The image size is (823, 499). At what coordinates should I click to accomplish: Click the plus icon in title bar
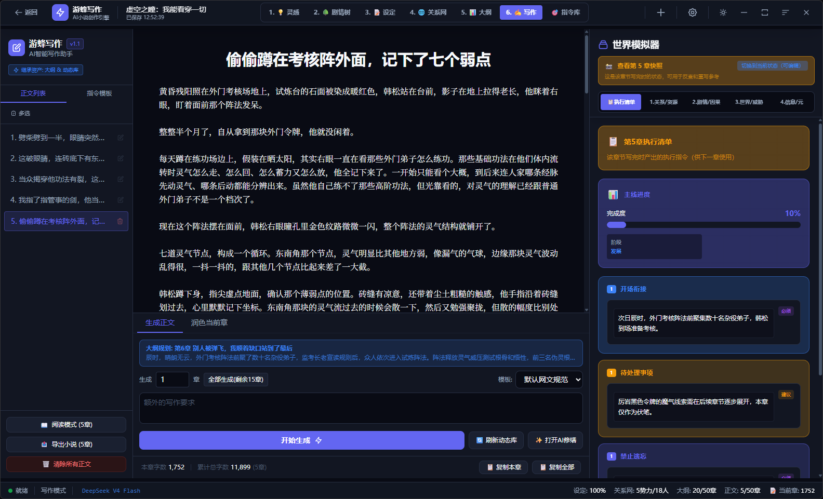pos(661,12)
